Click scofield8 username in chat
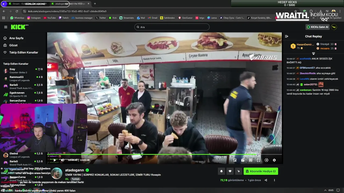Image resolution: width=344 pixels, height=193 pixels. point(305,59)
